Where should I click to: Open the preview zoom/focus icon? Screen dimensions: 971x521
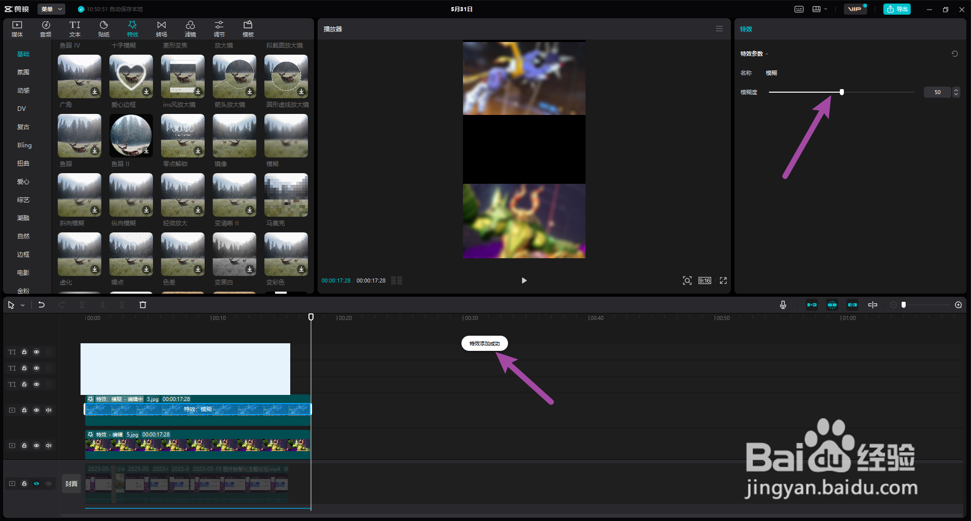(x=687, y=280)
